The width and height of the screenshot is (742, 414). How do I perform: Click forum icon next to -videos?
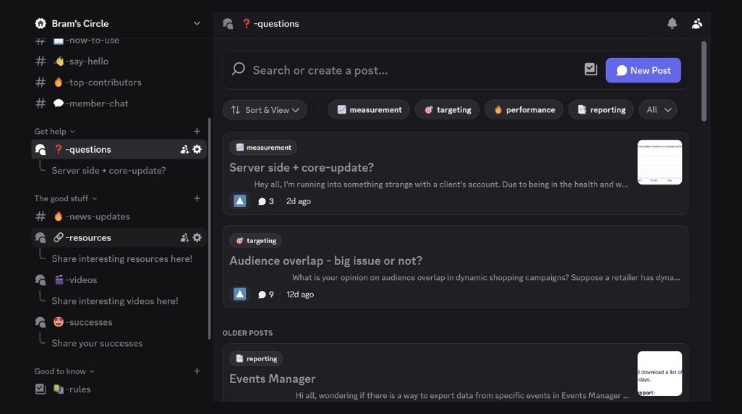(40, 280)
